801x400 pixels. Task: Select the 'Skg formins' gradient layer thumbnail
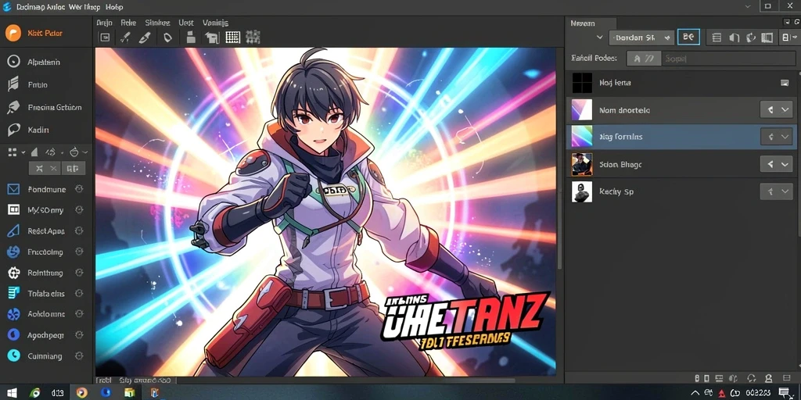coord(582,137)
